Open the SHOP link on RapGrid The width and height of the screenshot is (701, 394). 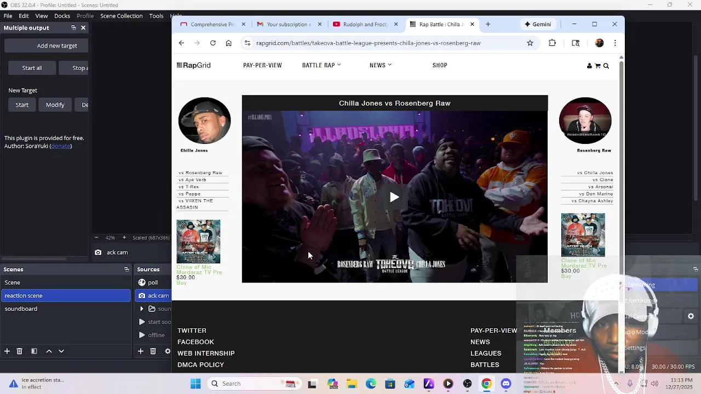(440, 65)
